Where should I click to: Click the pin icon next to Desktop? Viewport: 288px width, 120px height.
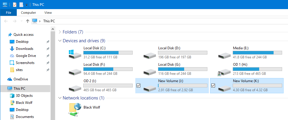click(x=48, y=42)
